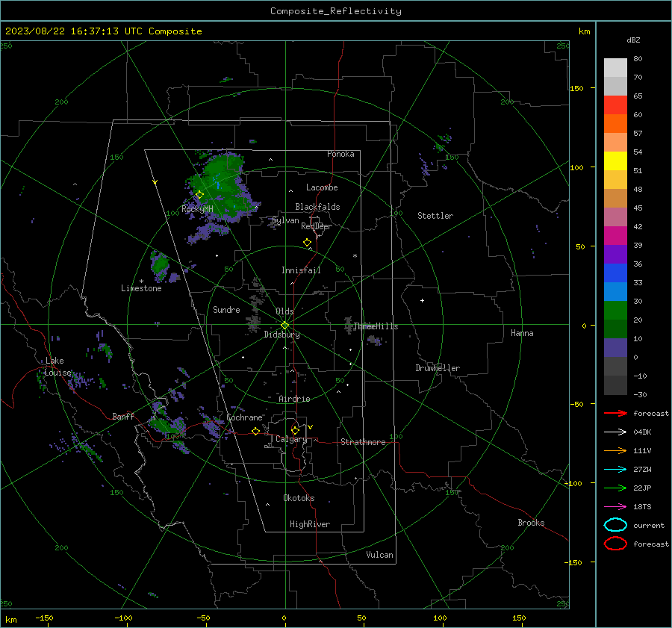
Task: Click the green 22JP arrow in legend
Action: (x=615, y=488)
